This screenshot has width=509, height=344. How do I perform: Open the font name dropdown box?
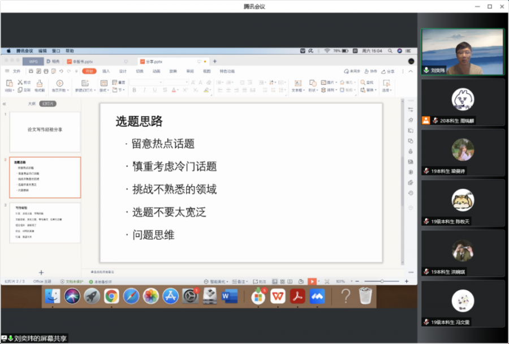click(x=146, y=83)
